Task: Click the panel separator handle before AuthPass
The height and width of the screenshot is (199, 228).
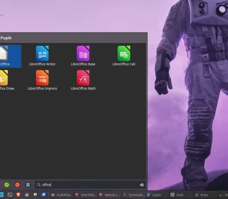Action: (49, 195)
